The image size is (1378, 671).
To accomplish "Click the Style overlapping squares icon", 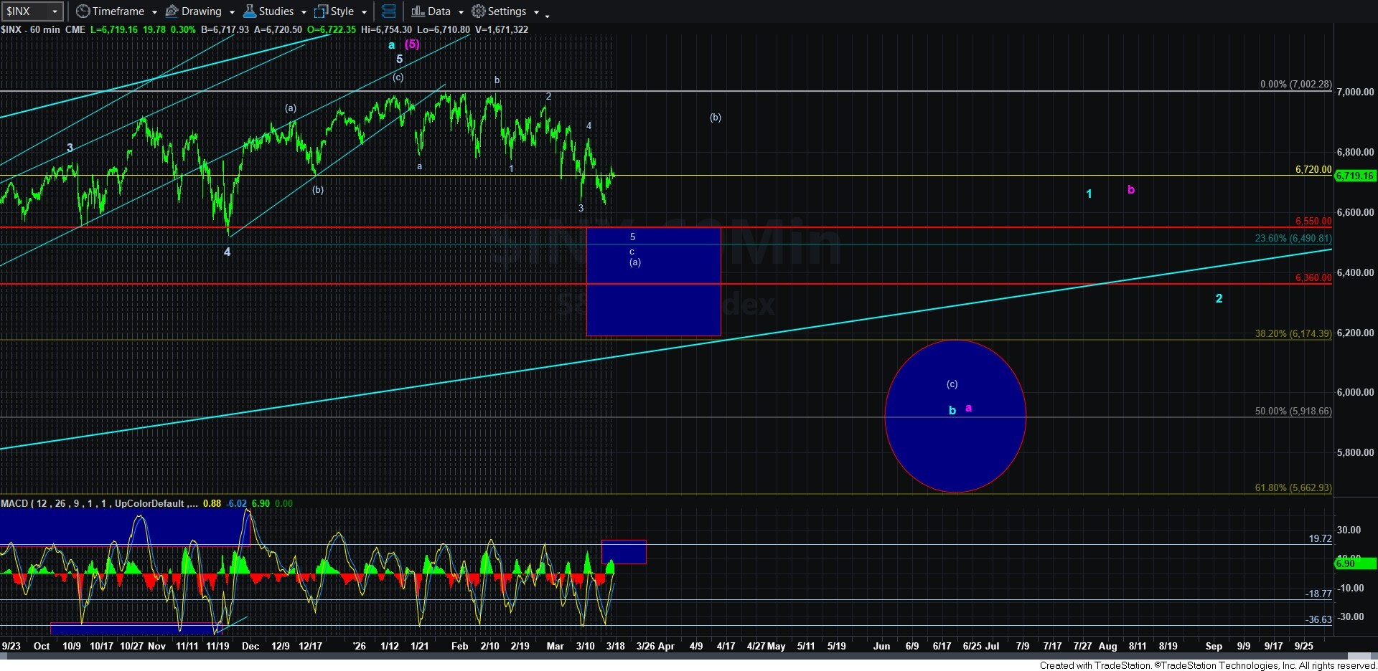I will tap(321, 11).
